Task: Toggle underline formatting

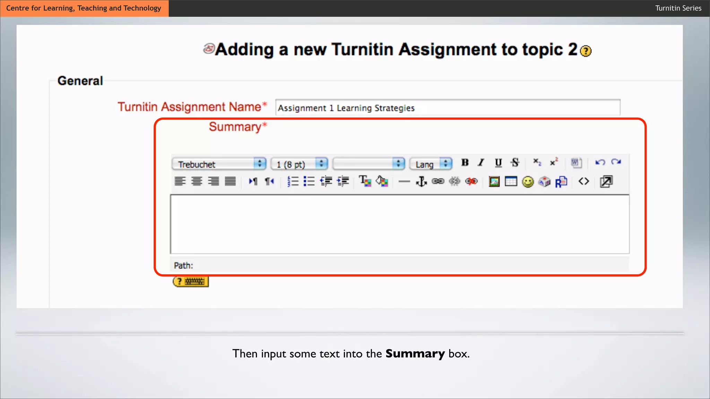Action: tap(498, 162)
